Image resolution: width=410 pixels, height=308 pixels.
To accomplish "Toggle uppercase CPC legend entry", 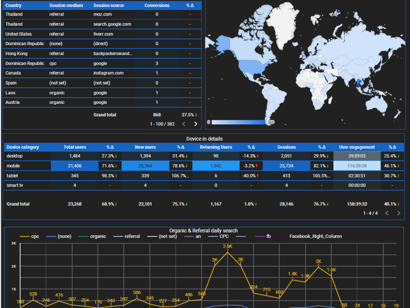I will click(x=219, y=237).
